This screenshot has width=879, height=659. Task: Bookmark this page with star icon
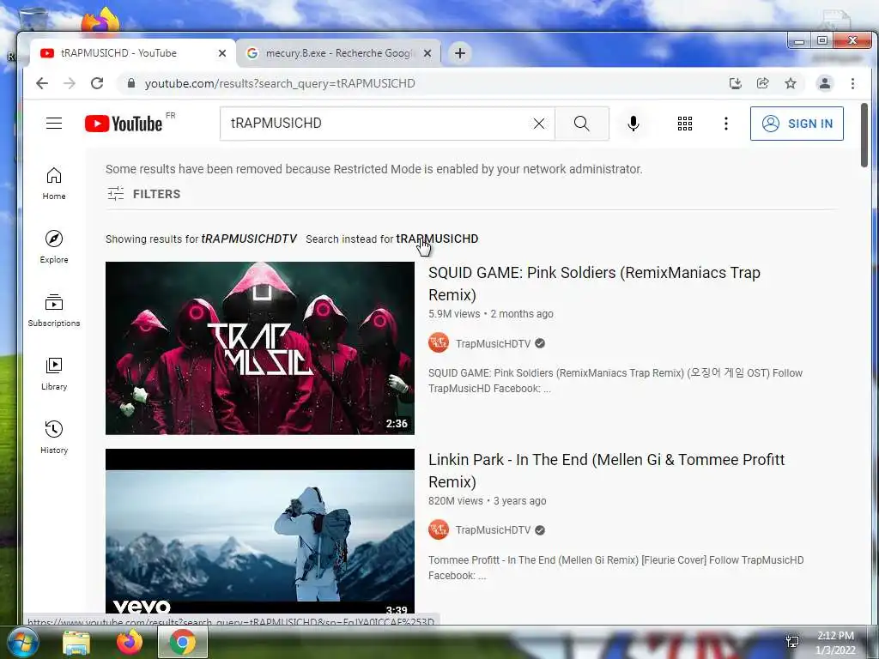pyautogui.click(x=791, y=83)
